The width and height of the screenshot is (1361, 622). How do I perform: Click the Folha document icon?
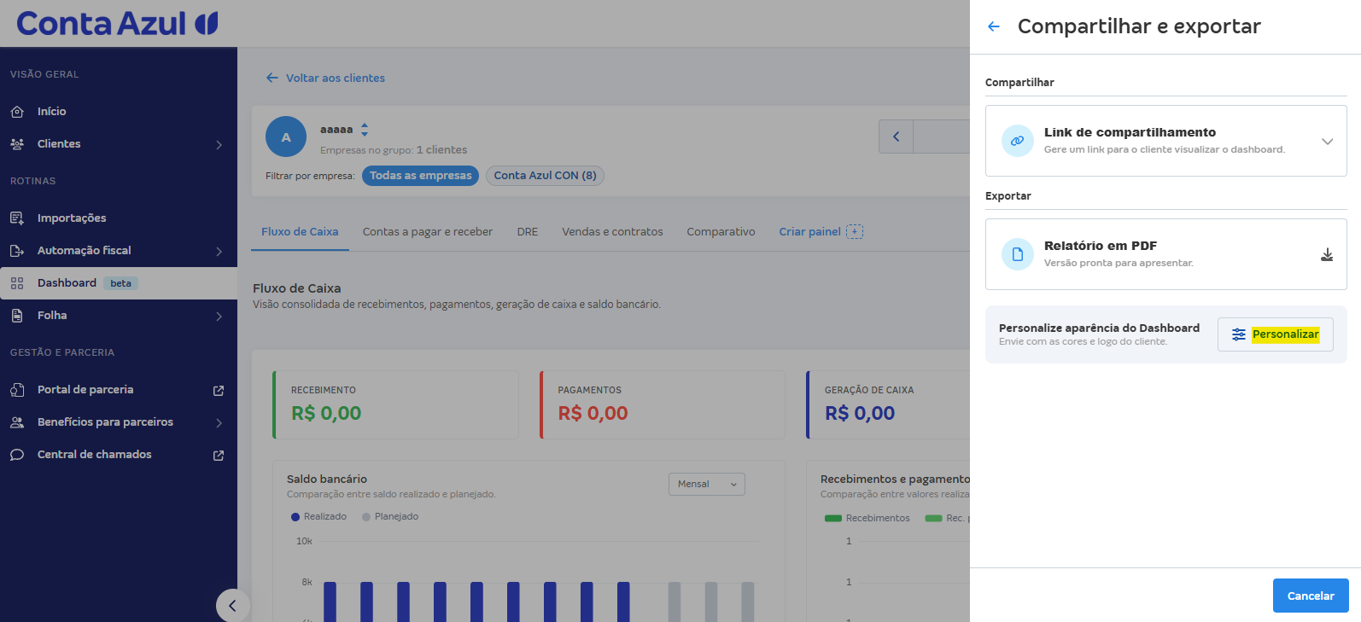coord(17,316)
